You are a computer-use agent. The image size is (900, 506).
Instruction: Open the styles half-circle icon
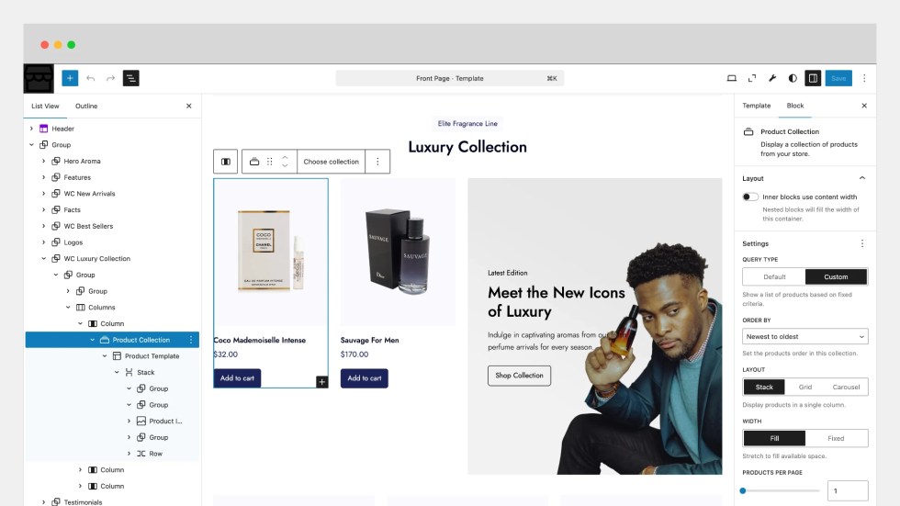pos(792,78)
